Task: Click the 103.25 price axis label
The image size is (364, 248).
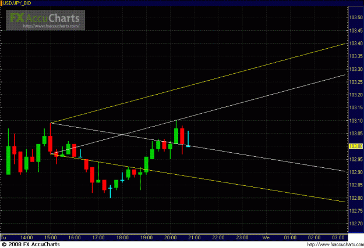Action: click(x=356, y=82)
